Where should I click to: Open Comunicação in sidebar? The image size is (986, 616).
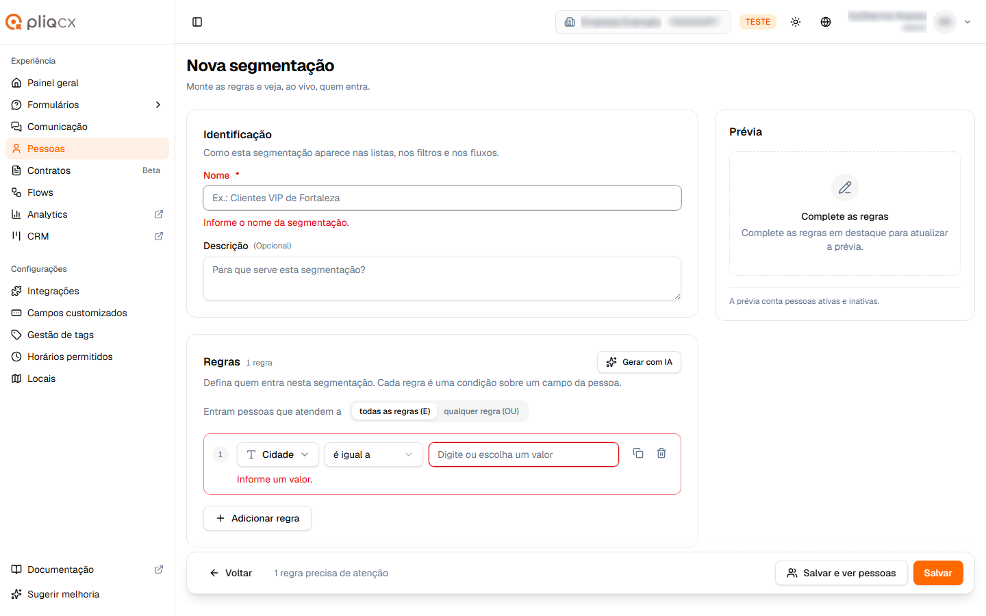(87, 127)
